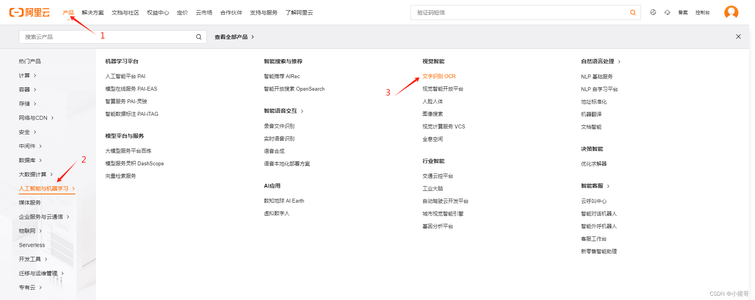
Task: Open the user avatar menu
Action: (731, 12)
